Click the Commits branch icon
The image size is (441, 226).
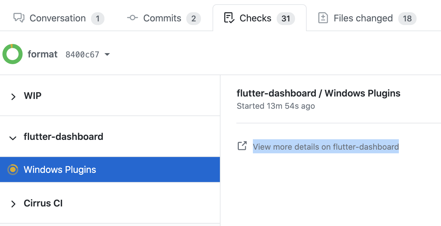point(132,18)
